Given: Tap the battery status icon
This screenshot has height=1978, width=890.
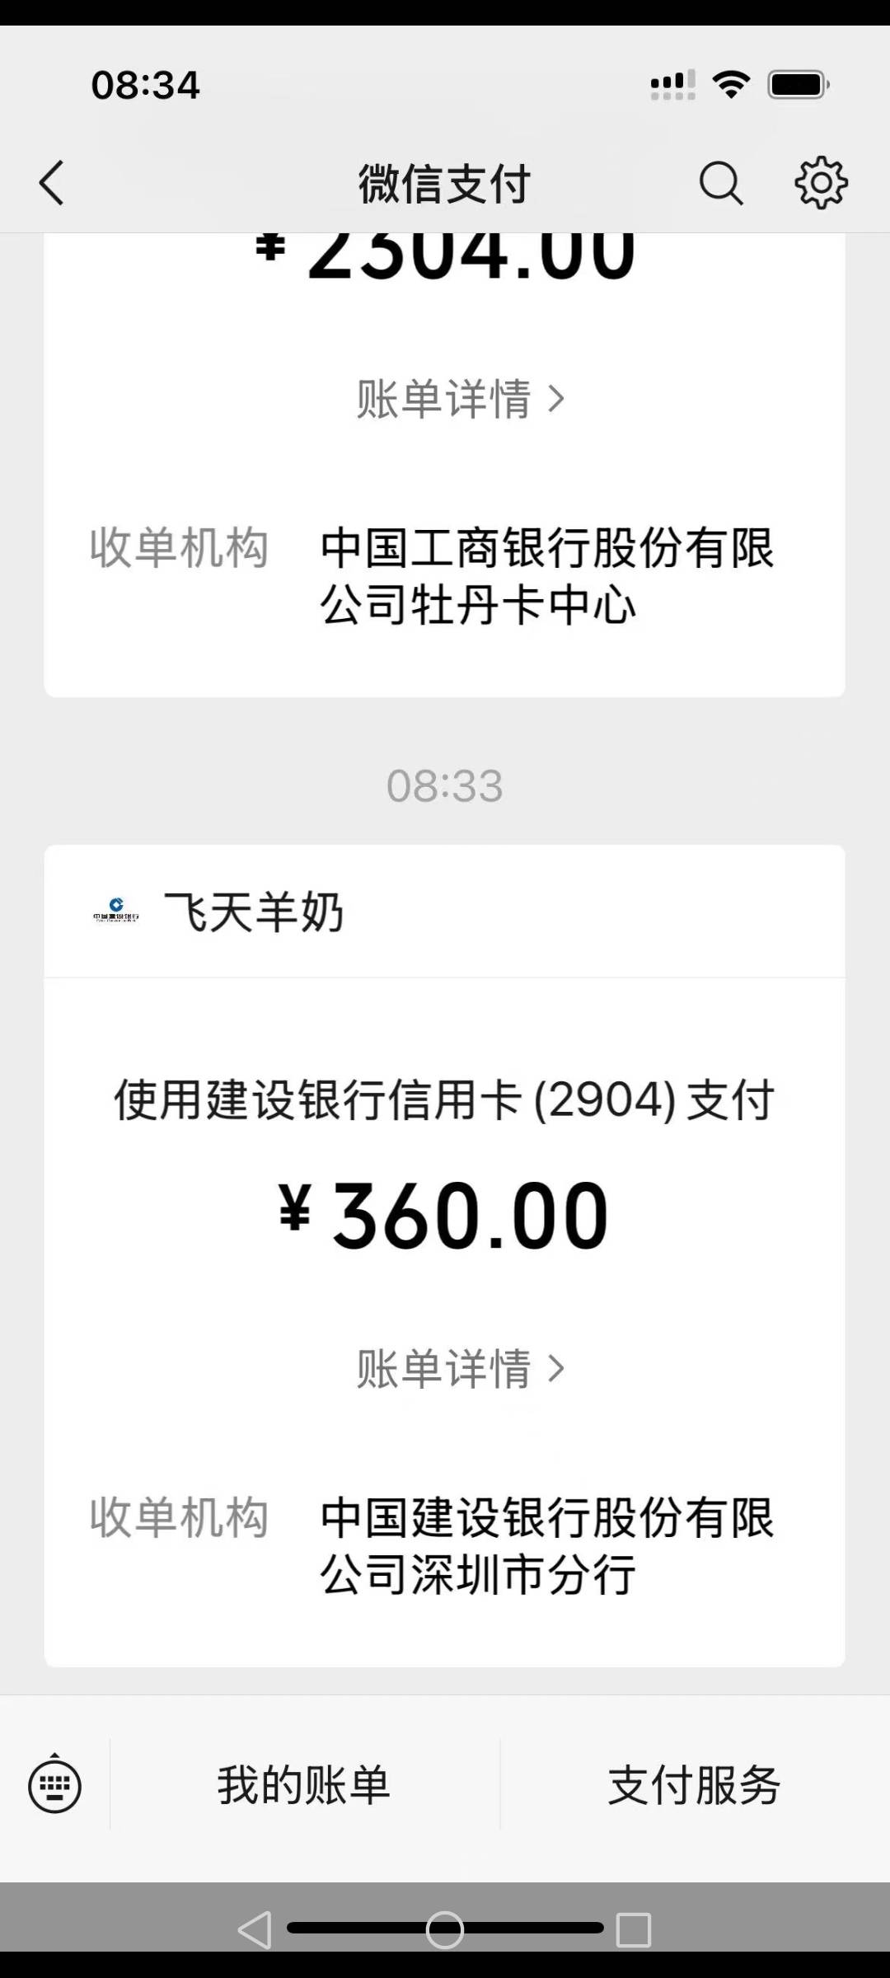Looking at the screenshot, I should coord(798,85).
